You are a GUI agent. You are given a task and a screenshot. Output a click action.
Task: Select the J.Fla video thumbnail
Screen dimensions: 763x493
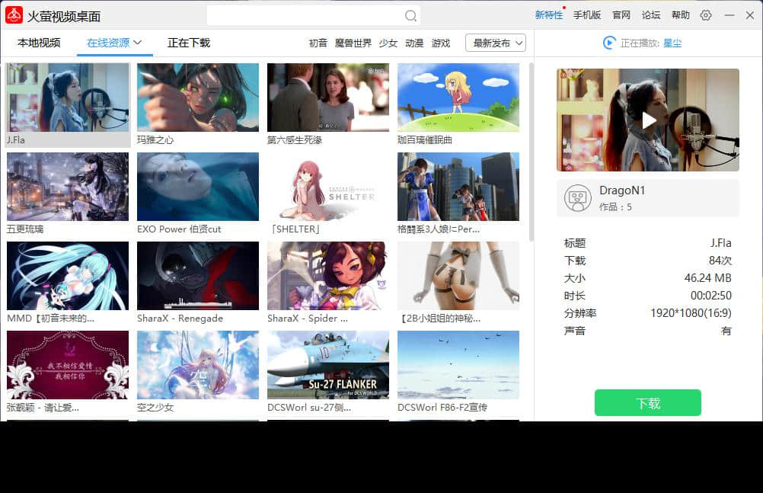pyautogui.click(x=68, y=97)
